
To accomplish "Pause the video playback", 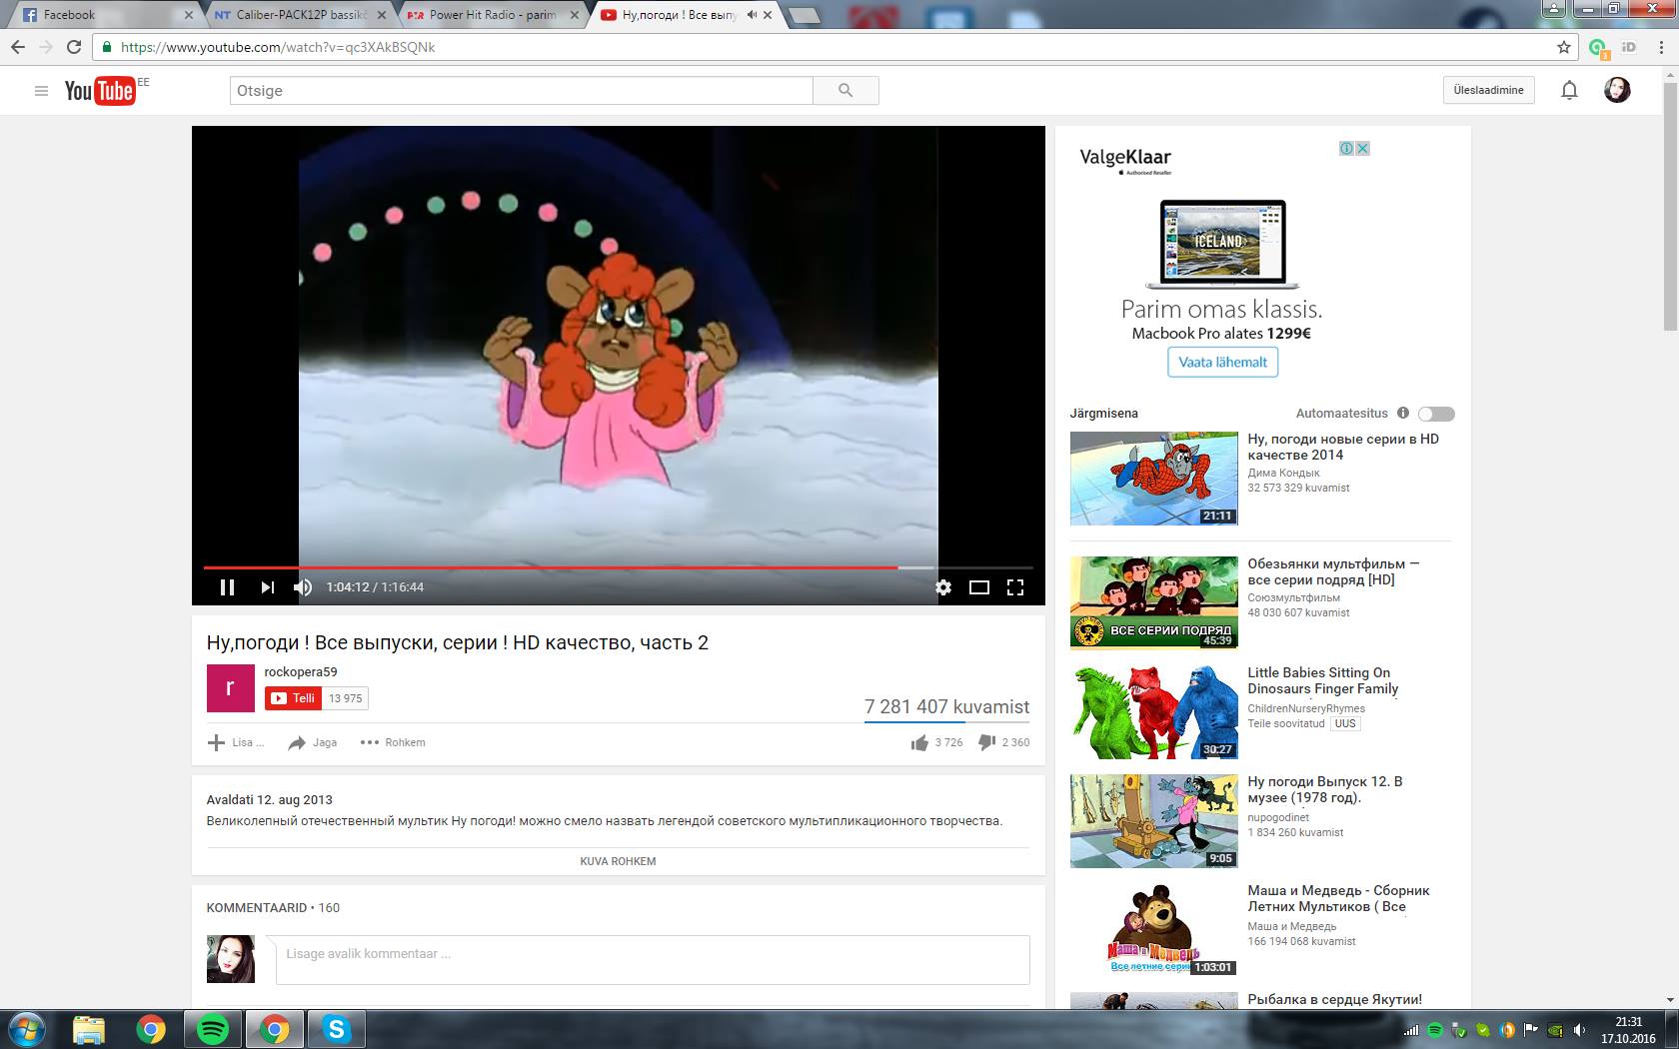I will [x=227, y=587].
